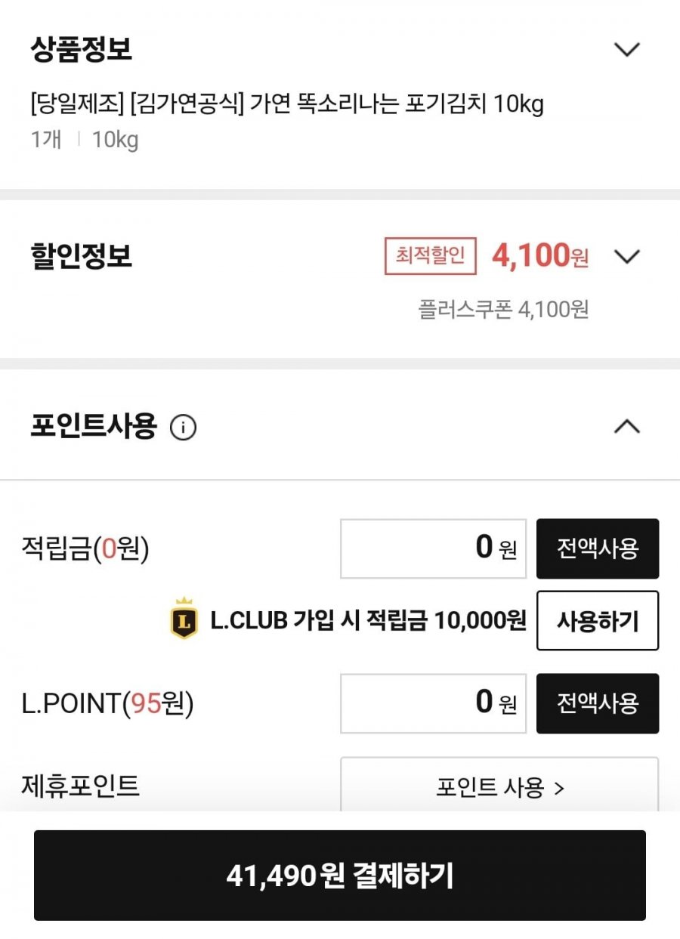Collapse the 포인트사용 section chevron
This screenshot has width=680, height=939.
tap(627, 427)
